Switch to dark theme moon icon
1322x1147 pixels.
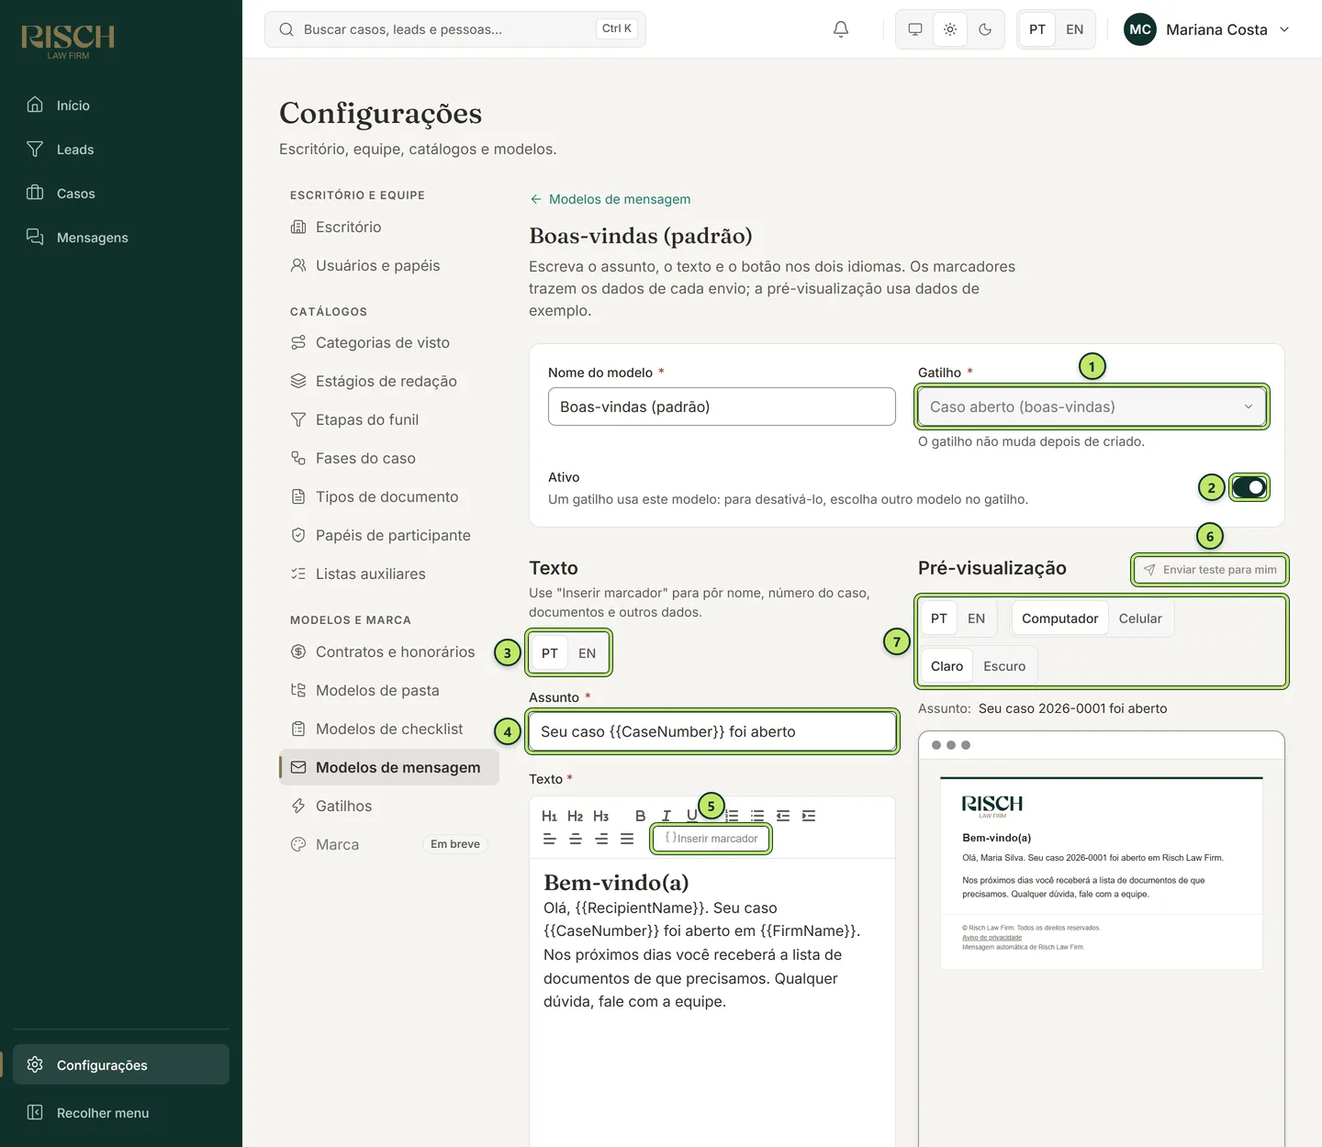click(985, 29)
